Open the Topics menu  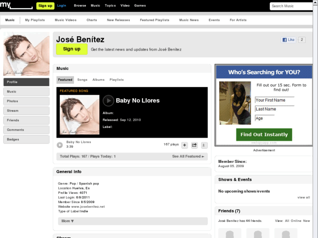pyautogui.click(x=110, y=6)
